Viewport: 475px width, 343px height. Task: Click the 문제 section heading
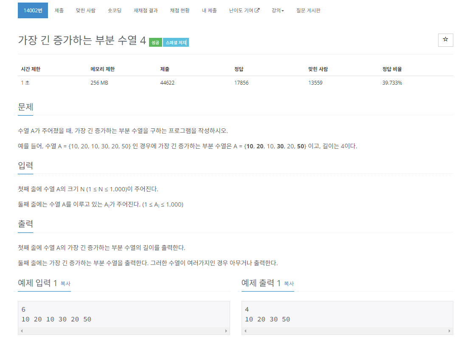click(25, 107)
